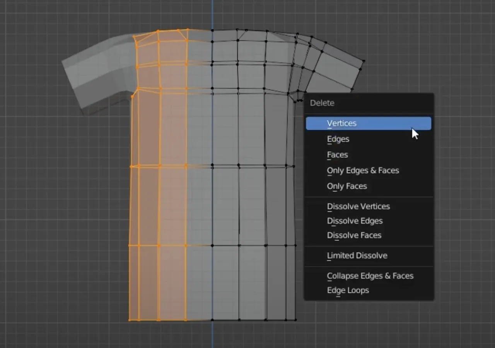The height and width of the screenshot is (348, 495).
Task: Choose Only Edges & Faces option
Action: coord(363,170)
